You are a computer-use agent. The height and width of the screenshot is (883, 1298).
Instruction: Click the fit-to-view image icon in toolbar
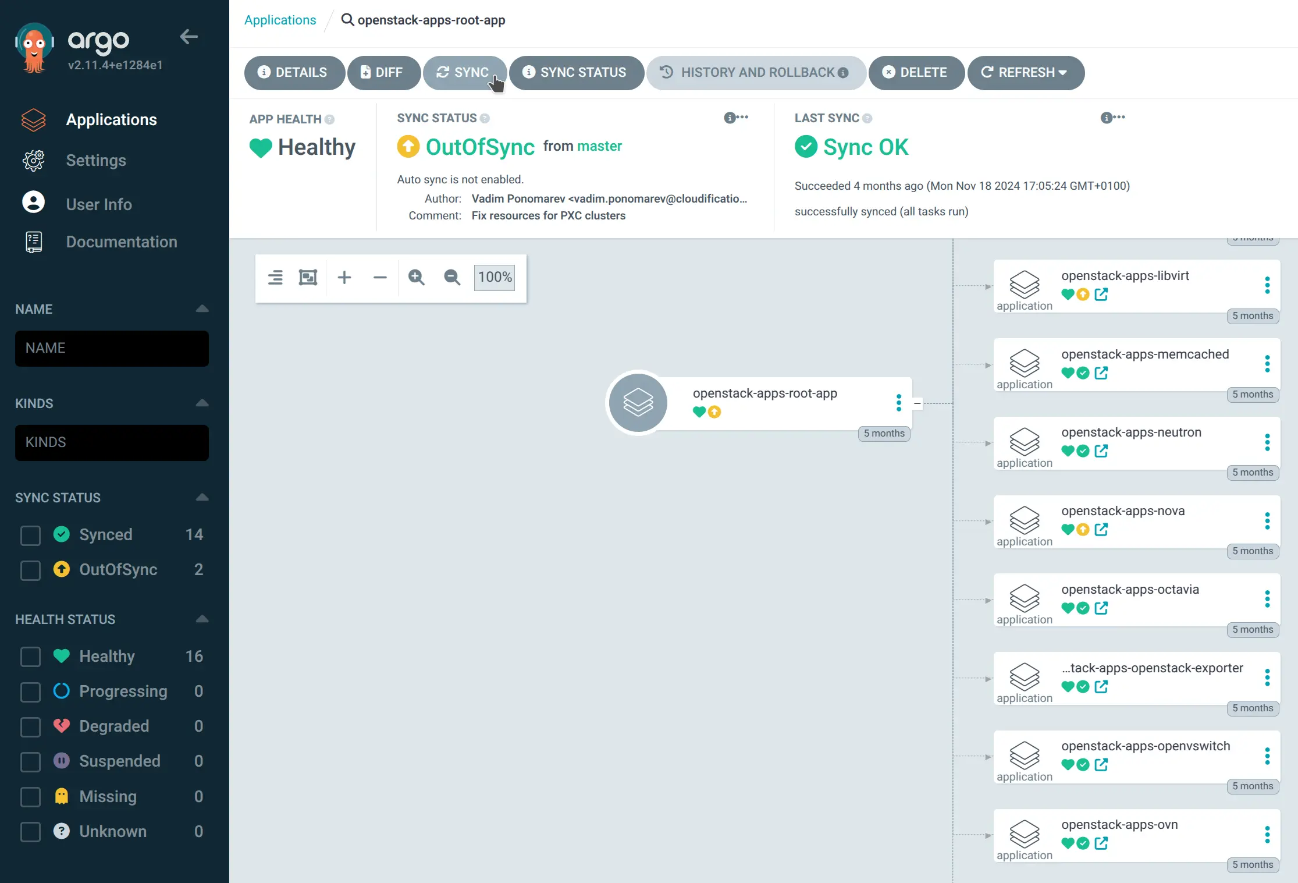[308, 277]
